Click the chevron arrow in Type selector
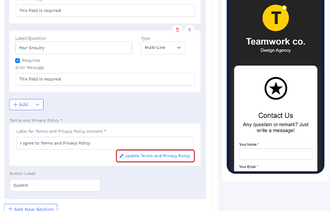Viewport: 330px width, 211px height. (179, 48)
